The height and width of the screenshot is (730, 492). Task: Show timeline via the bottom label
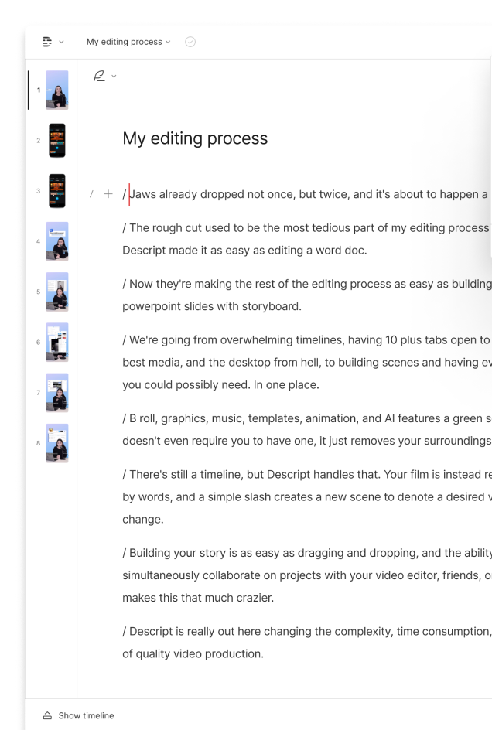86,715
